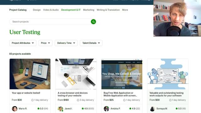The width and height of the screenshot is (201, 113).
Task: Click Ambika P.'s 4.9 (22) star rating
Action: coord(134,109)
